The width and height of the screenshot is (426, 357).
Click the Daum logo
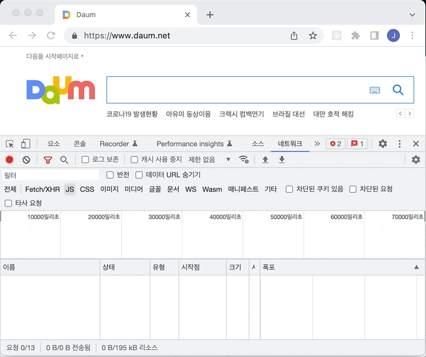click(x=61, y=90)
